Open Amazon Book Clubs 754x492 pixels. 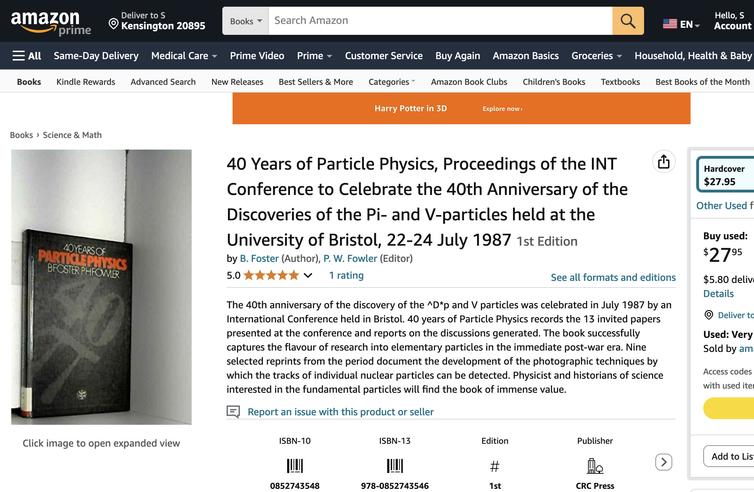point(469,82)
